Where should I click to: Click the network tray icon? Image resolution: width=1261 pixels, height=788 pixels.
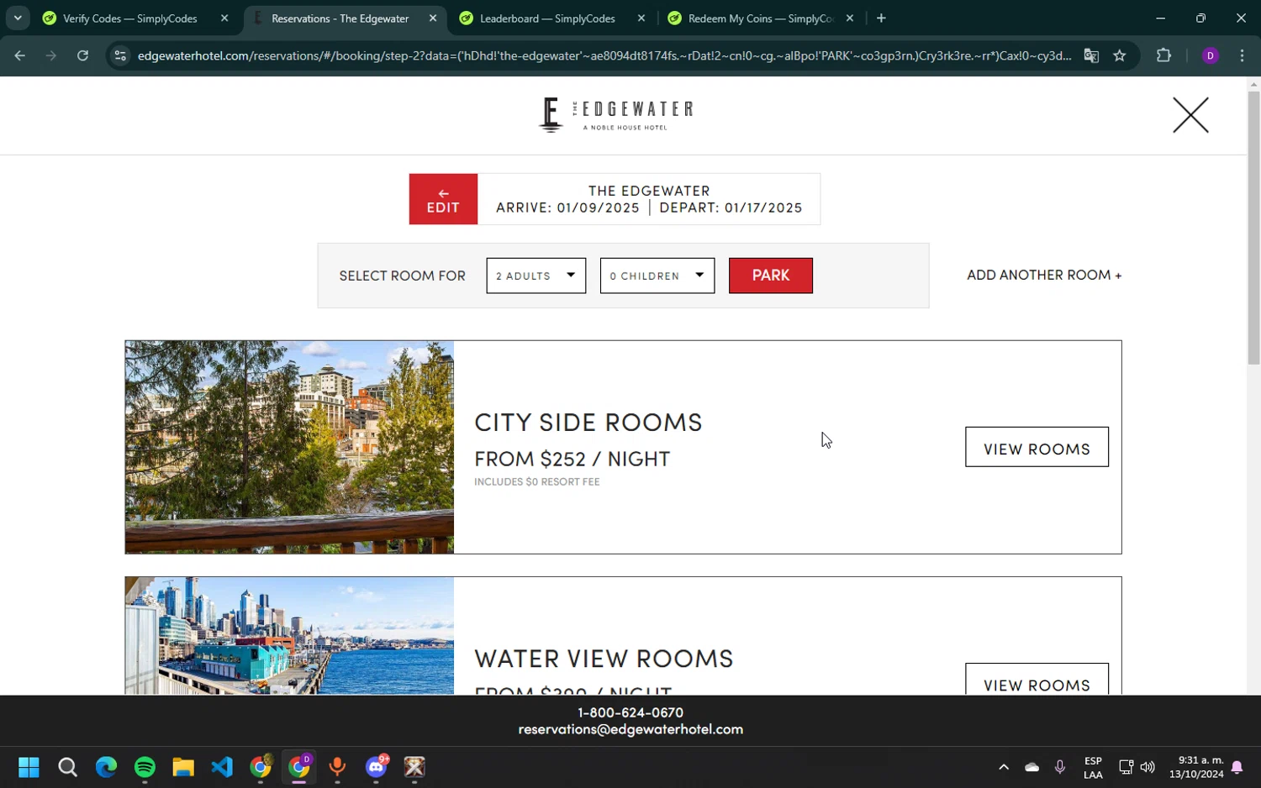tap(1126, 767)
